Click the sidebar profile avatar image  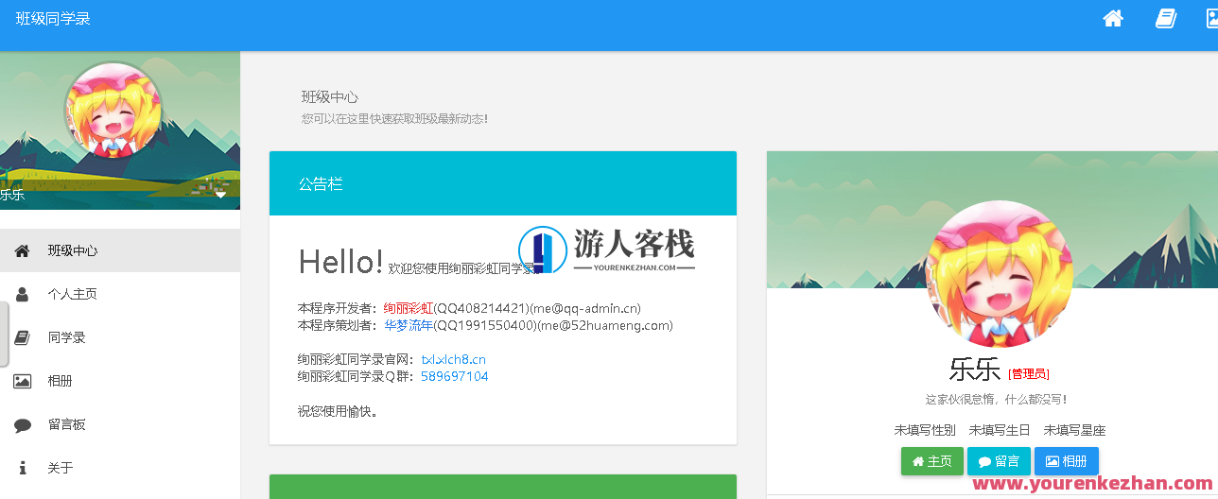click(113, 110)
